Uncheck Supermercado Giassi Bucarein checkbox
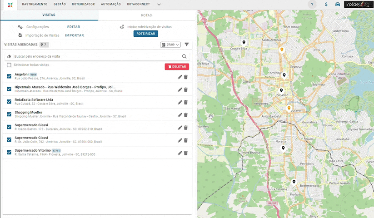Screen dimensions: 374x218 [9, 127]
